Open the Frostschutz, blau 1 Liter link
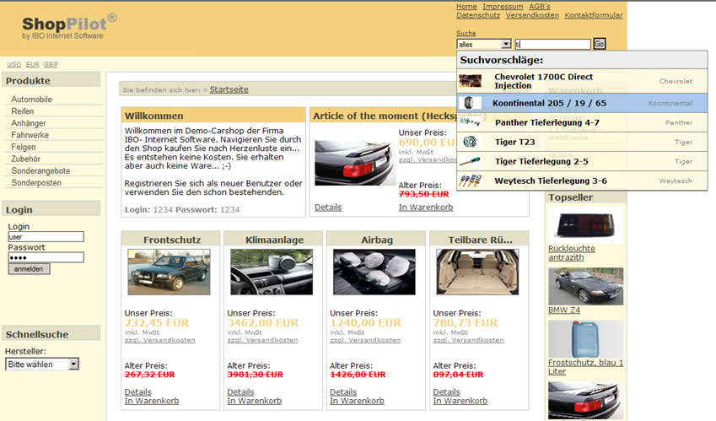The image size is (716, 421). pyautogui.click(x=585, y=367)
